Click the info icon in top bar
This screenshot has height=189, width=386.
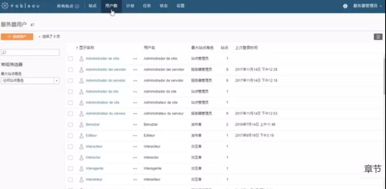tap(345, 6)
